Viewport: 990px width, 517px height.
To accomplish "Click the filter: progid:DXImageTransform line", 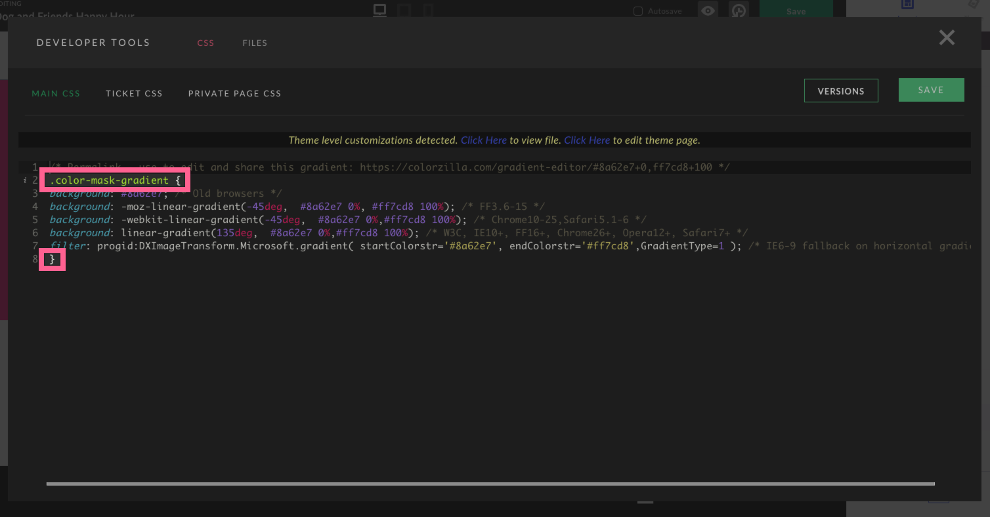I will 509,246.
